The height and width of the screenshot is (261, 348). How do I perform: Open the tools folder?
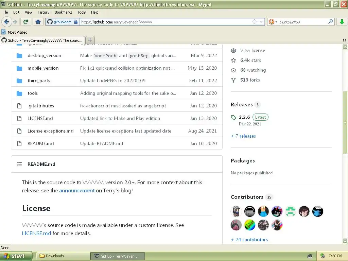pos(33,93)
